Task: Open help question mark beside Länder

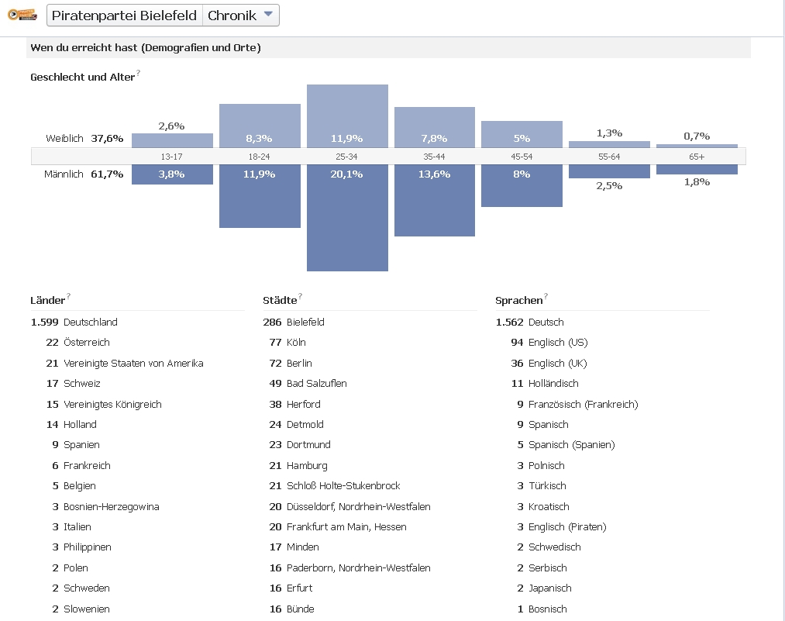Action: click(68, 296)
